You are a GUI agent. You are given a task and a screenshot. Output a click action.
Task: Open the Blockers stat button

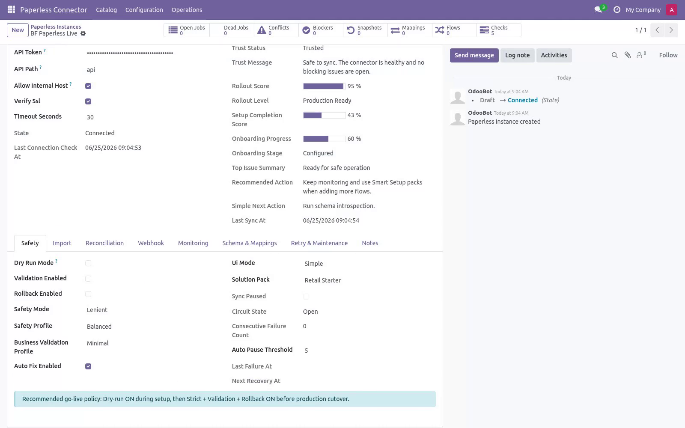[x=321, y=30]
